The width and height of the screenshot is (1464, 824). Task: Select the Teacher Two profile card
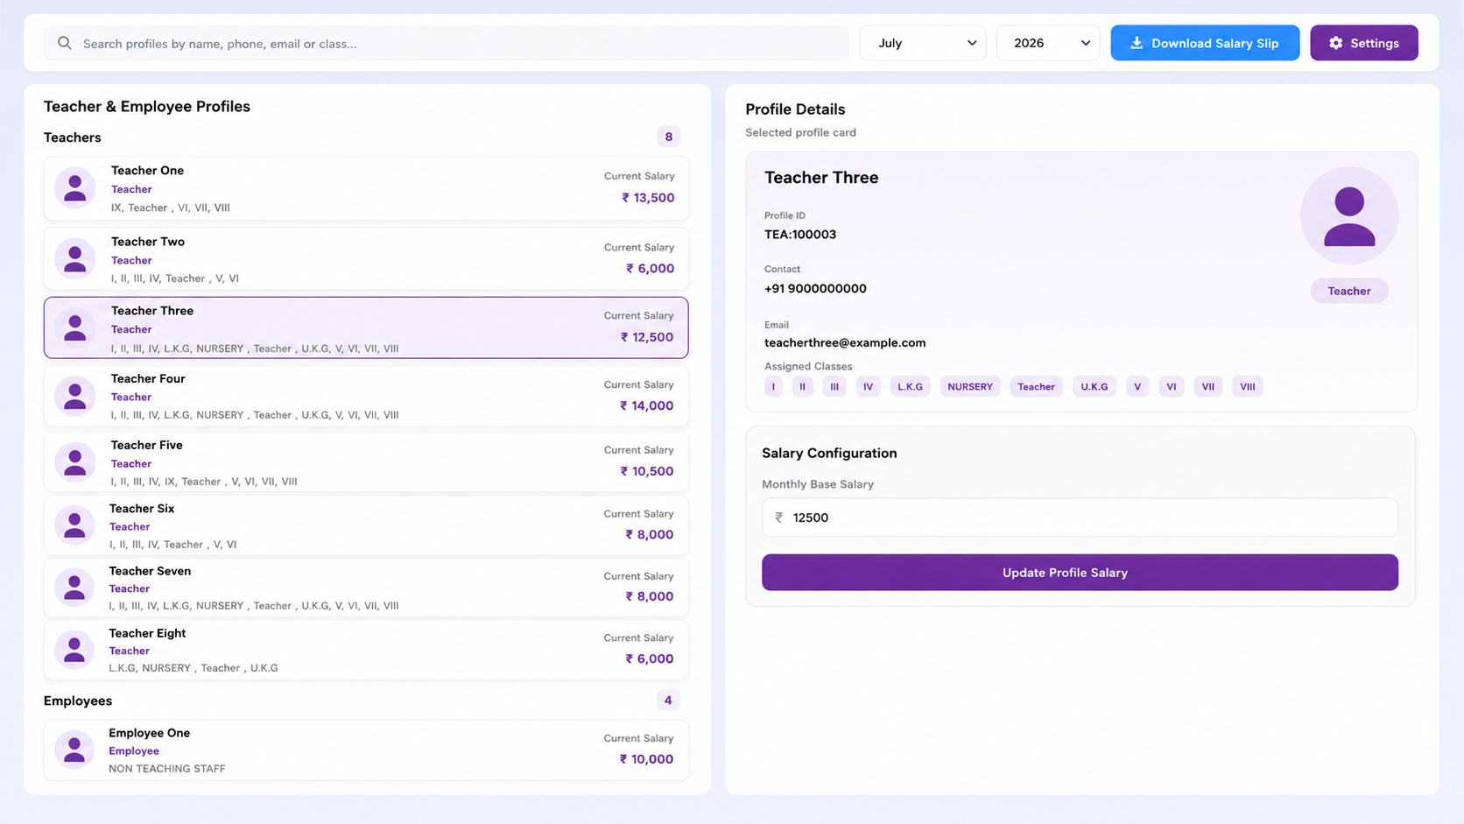pos(366,259)
